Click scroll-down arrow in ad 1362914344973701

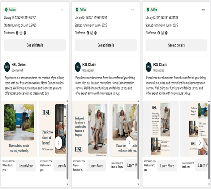pyautogui.click(x=68, y=184)
